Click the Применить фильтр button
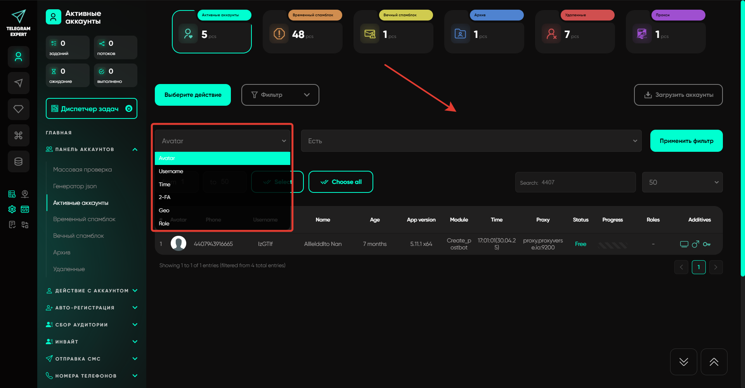Viewport: 745px width, 388px height. [686, 141]
